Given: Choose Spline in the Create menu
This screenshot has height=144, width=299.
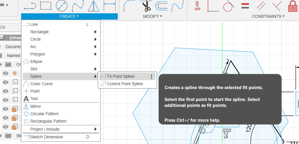Looking at the screenshot, I should [61, 76].
